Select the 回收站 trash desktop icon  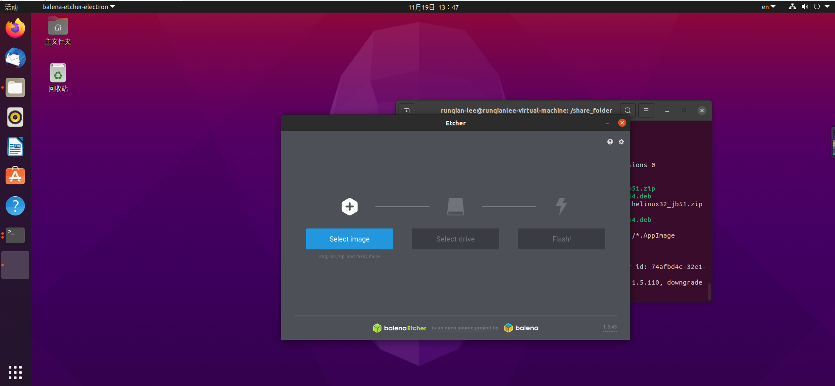[x=58, y=78]
